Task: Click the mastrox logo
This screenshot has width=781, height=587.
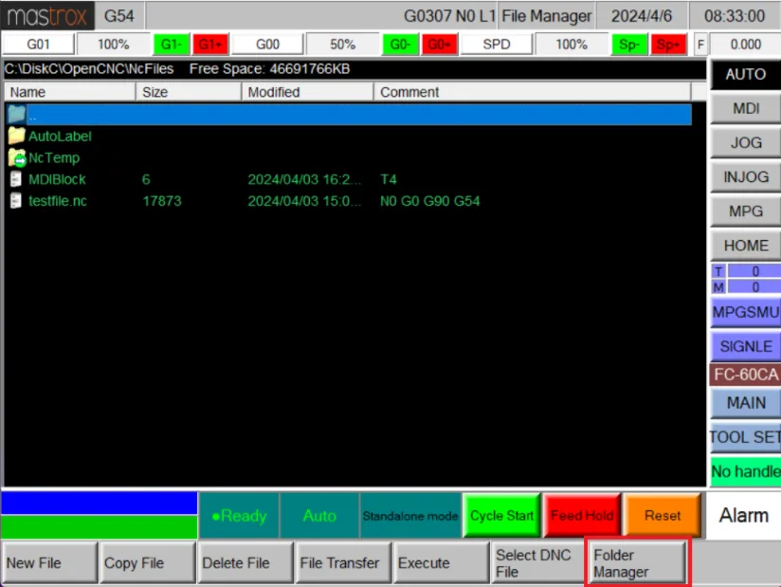Action: [x=46, y=16]
